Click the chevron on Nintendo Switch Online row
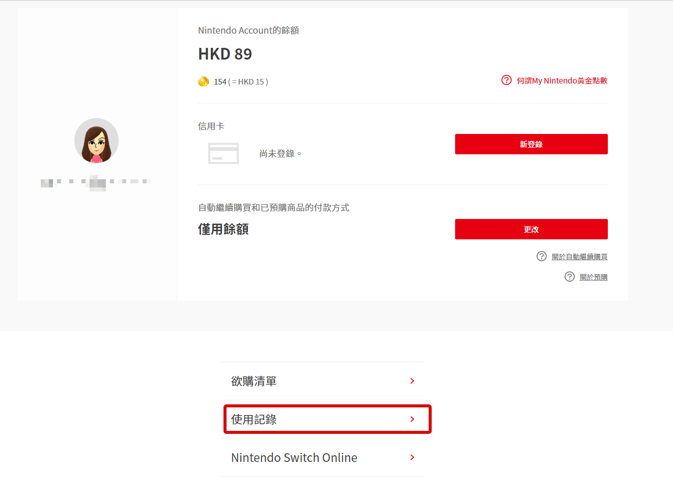Image resolution: width=673 pixels, height=495 pixels. click(412, 457)
